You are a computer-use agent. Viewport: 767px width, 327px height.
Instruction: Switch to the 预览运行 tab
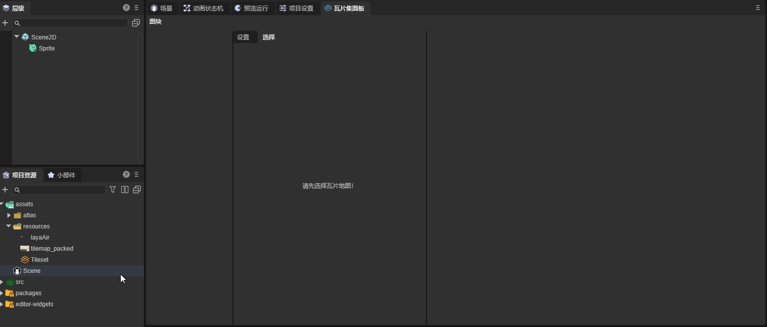click(x=251, y=8)
